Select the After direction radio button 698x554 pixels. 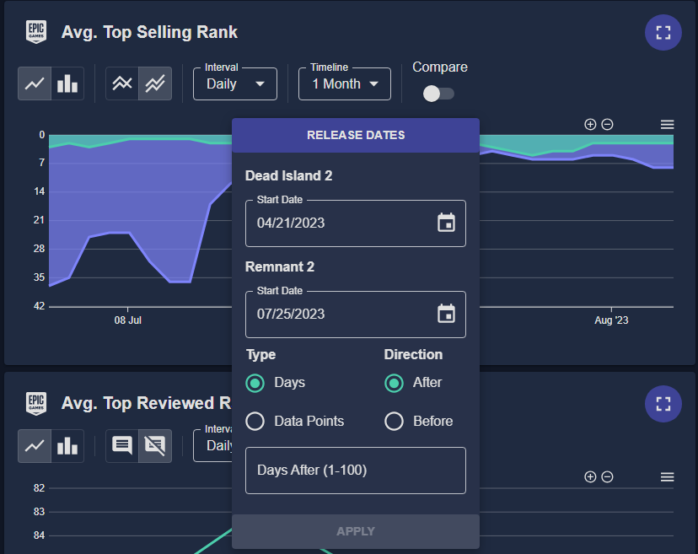point(394,383)
